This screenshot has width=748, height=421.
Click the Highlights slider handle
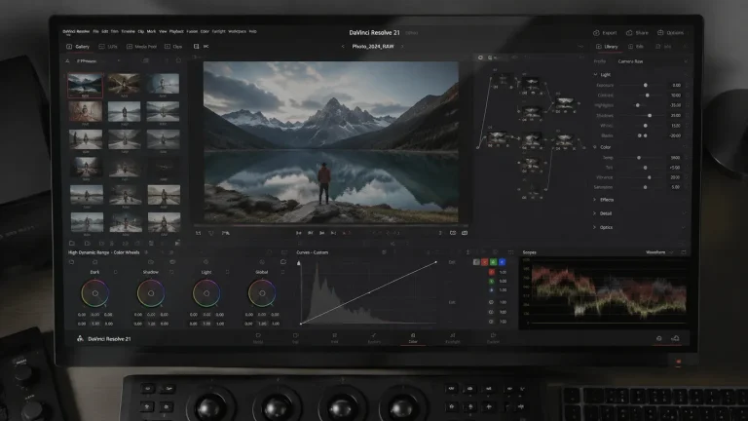(x=637, y=105)
